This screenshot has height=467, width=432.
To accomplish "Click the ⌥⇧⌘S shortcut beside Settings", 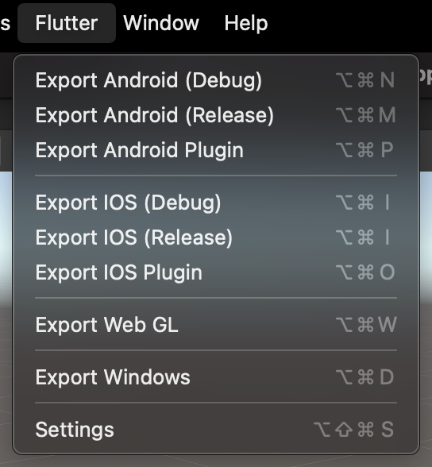I will click(x=353, y=430).
